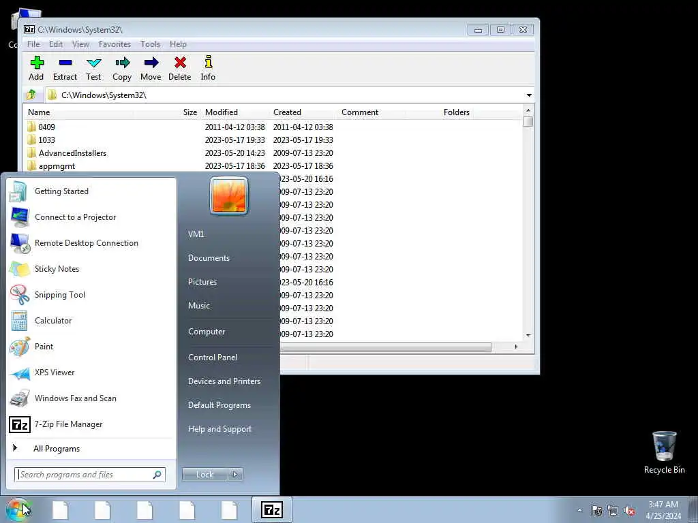This screenshot has height=523, width=698.
Task: Open Control Panel link
Action: tap(213, 358)
